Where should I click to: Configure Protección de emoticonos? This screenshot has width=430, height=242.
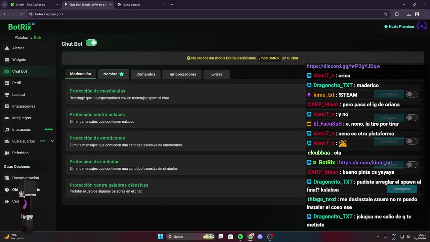(389, 141)
